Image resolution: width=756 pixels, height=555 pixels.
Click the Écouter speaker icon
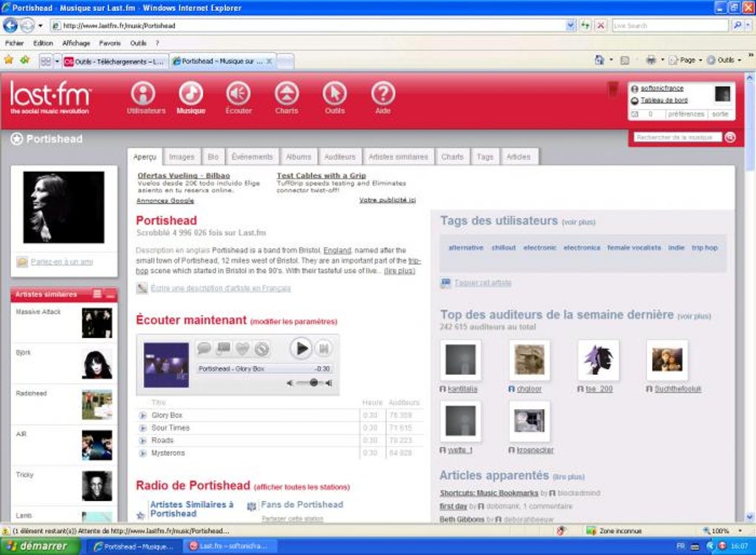(x=238, y=95)
